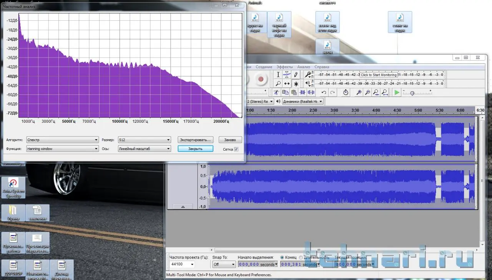Click the Zoom In magnifier icon
This screenshot has width=492, height=280.
[359, 92]
